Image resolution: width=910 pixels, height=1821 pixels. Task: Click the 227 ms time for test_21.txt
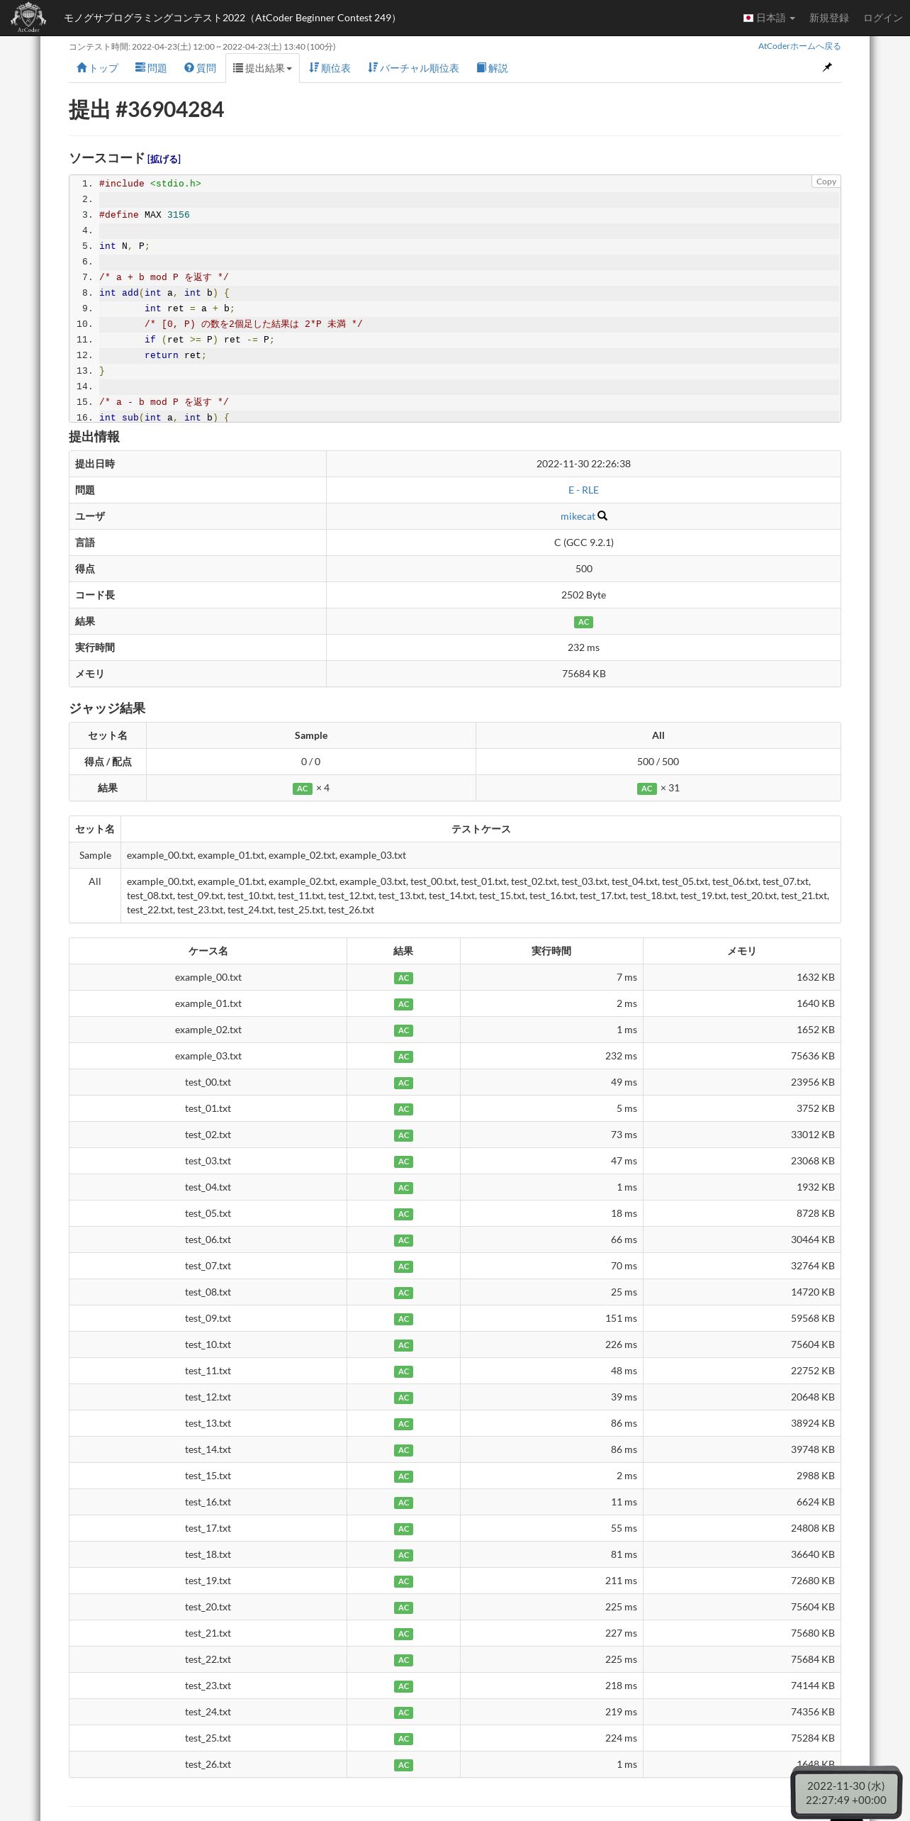[x=621, y=1633]
